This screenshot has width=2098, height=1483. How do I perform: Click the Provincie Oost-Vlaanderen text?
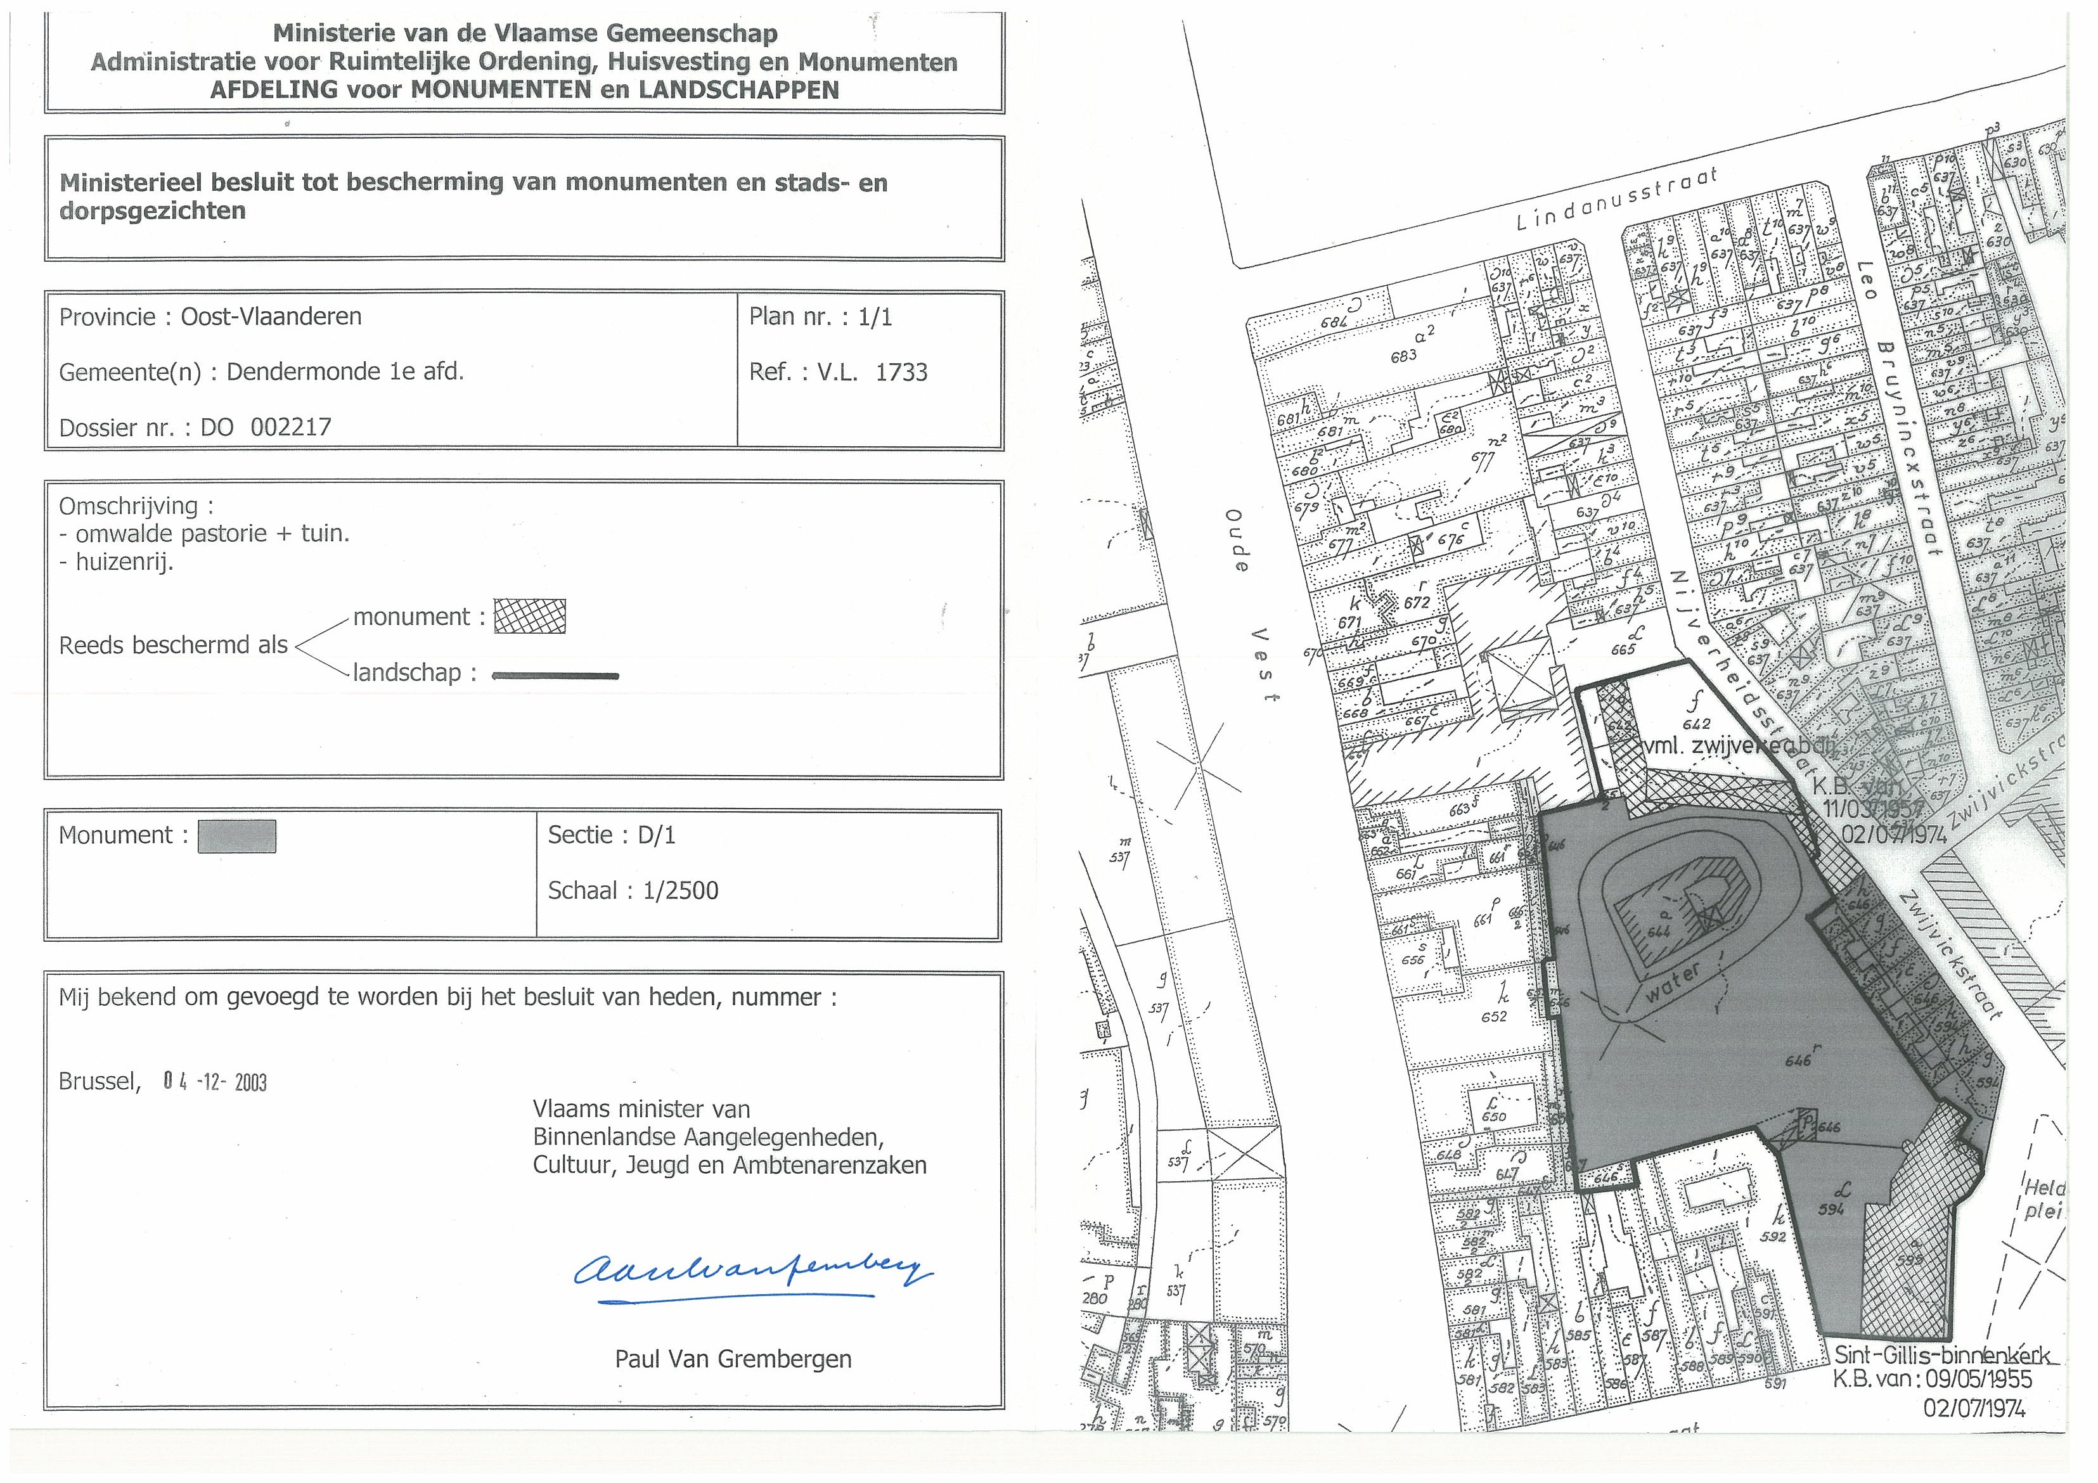point(210,317)
